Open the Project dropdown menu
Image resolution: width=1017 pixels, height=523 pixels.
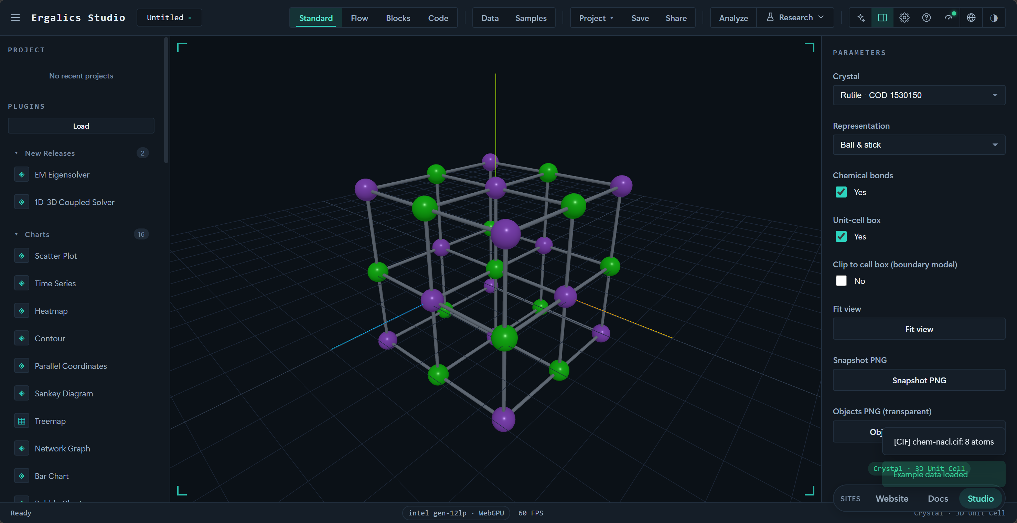click(596, 18)
